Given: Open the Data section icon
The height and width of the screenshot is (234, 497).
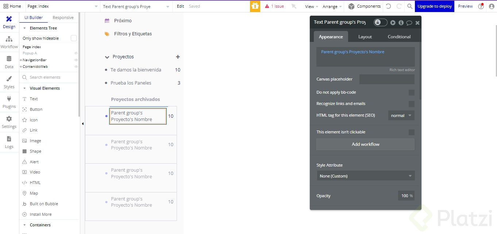Looking at the screenshot, I should tap(9, 62).
